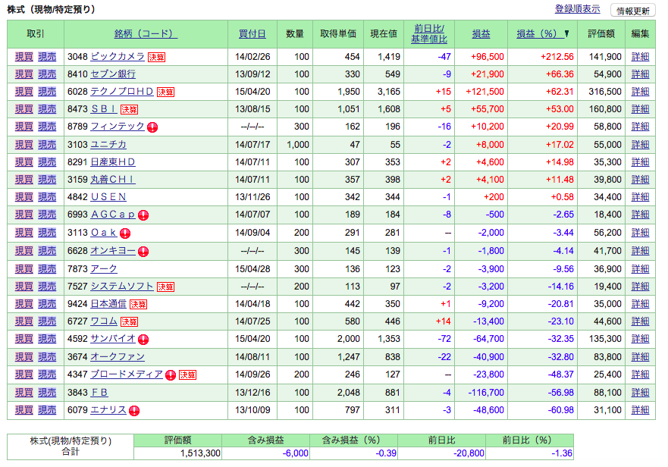
Task: Sort by 損益 column header
Action: [481, 33]
